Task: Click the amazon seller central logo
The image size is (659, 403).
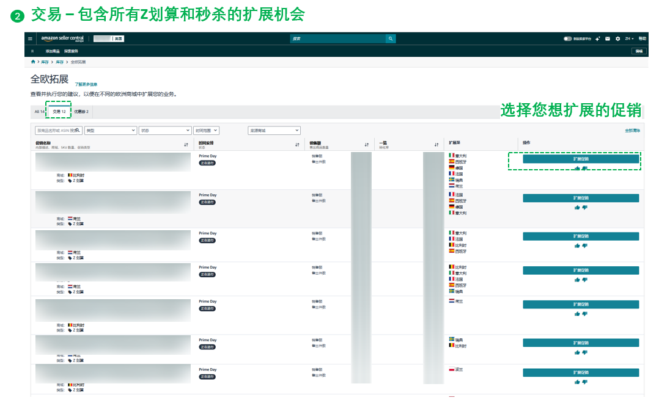Action: click(x=62, y=38)
